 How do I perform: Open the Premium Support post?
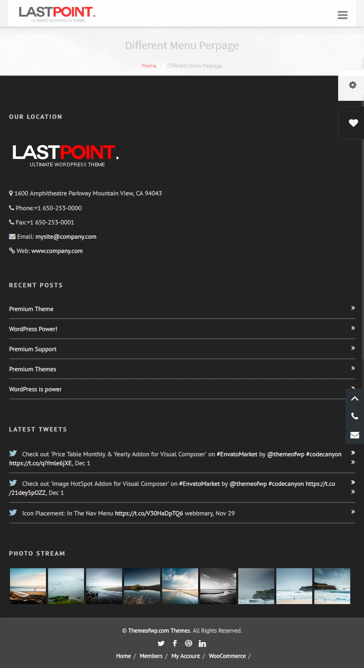pos(33,349)
